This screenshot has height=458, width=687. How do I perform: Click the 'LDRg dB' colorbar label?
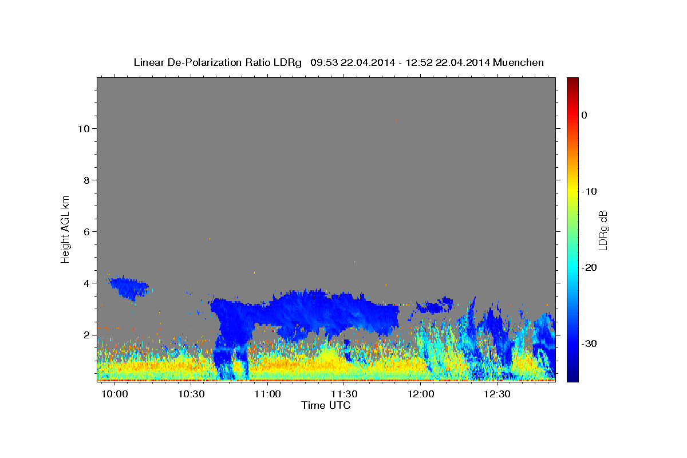[x=602, y=230]
